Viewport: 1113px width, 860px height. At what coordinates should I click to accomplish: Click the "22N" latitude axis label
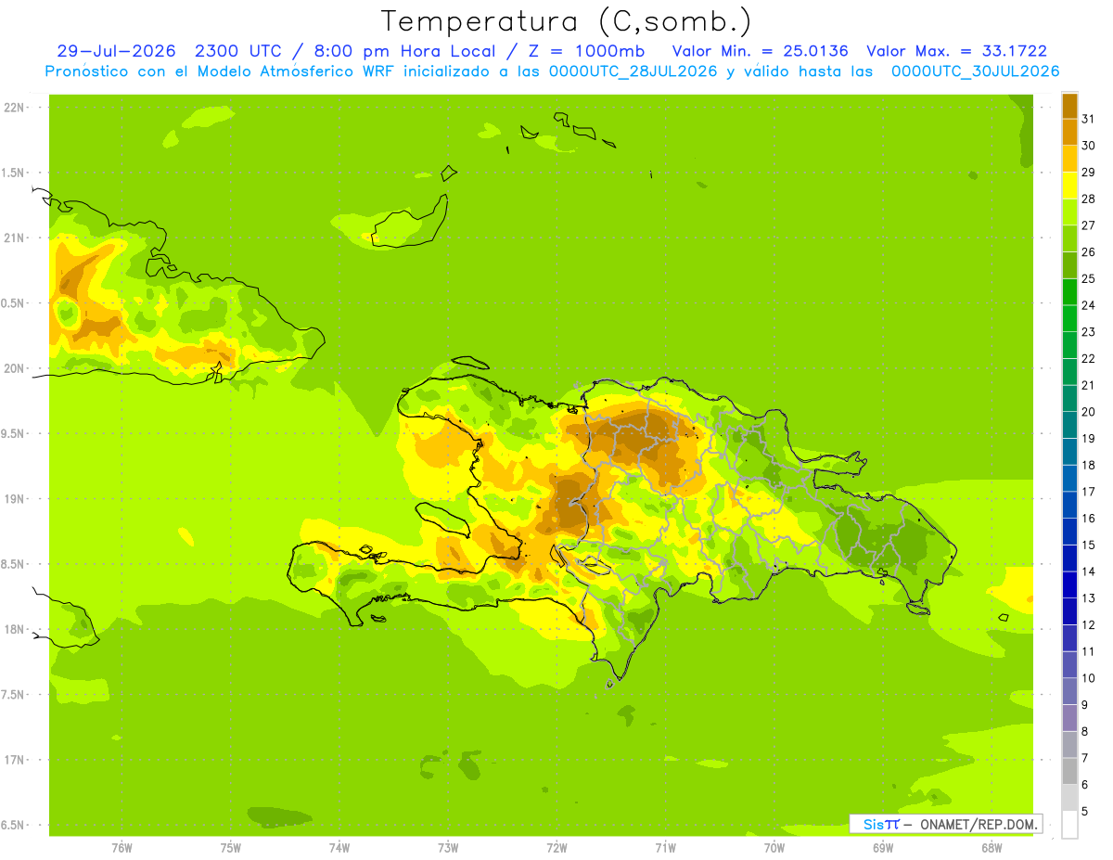(14, 108)
